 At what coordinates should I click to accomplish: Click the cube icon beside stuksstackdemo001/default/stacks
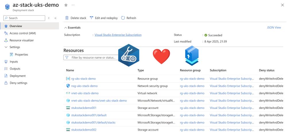pos(68,123)
